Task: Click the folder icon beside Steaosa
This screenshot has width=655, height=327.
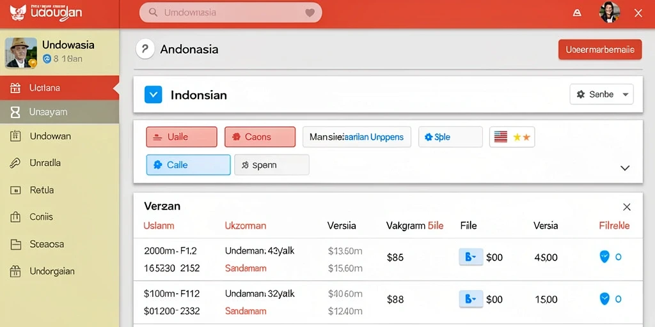Action: click(15, 244)
